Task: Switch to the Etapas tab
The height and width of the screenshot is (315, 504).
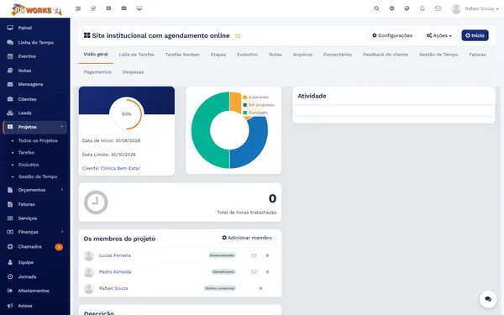Action: click(x=218, y=55)
